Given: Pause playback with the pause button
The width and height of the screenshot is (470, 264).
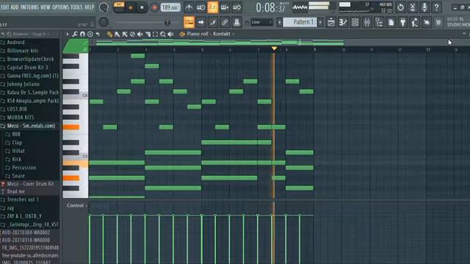Looking at the screenshot, I should tap(131, 7).
